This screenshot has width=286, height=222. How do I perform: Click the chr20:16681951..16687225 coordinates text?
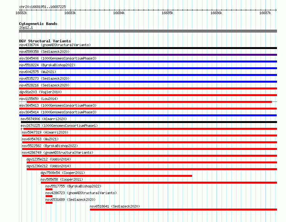click(x=42, y=7)
